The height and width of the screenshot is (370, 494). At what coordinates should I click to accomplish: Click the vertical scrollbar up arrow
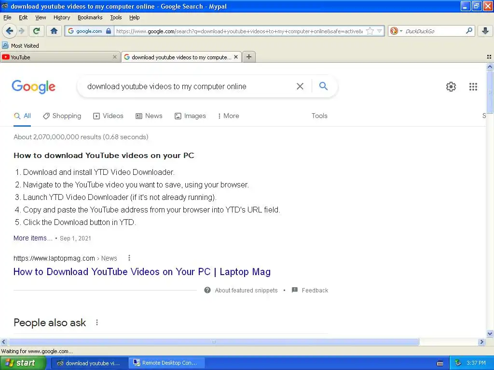pos(490,66)
